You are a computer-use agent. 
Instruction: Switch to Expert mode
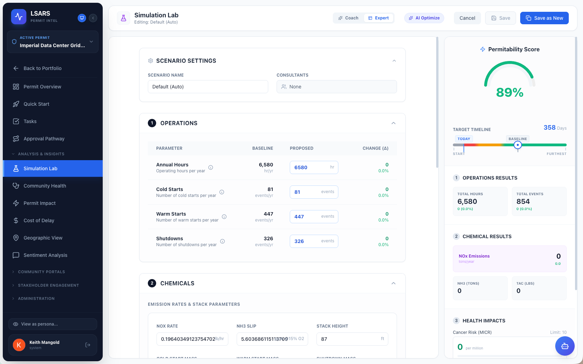(379, 18)
